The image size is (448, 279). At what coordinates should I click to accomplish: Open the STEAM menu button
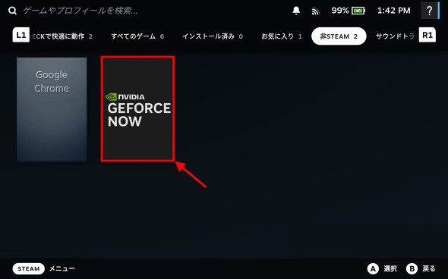pyautogui.click(x=29, y=268)
